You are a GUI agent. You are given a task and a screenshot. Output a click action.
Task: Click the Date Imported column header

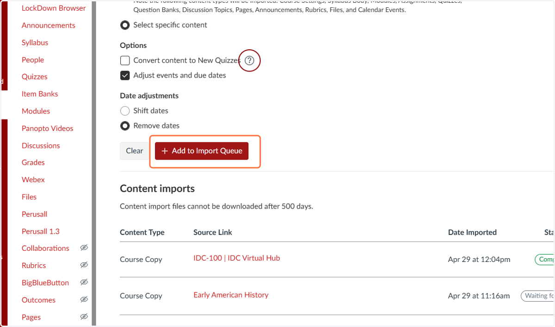(x=472, y=232)
